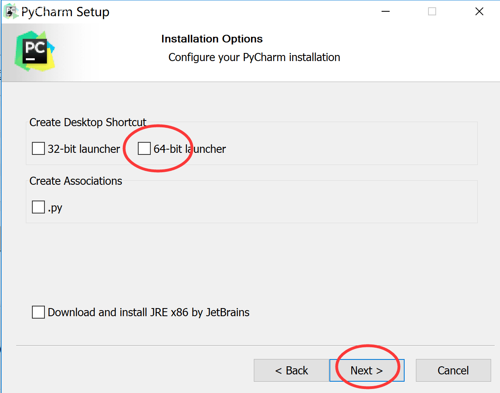Click the Next > button

(367, 370)
